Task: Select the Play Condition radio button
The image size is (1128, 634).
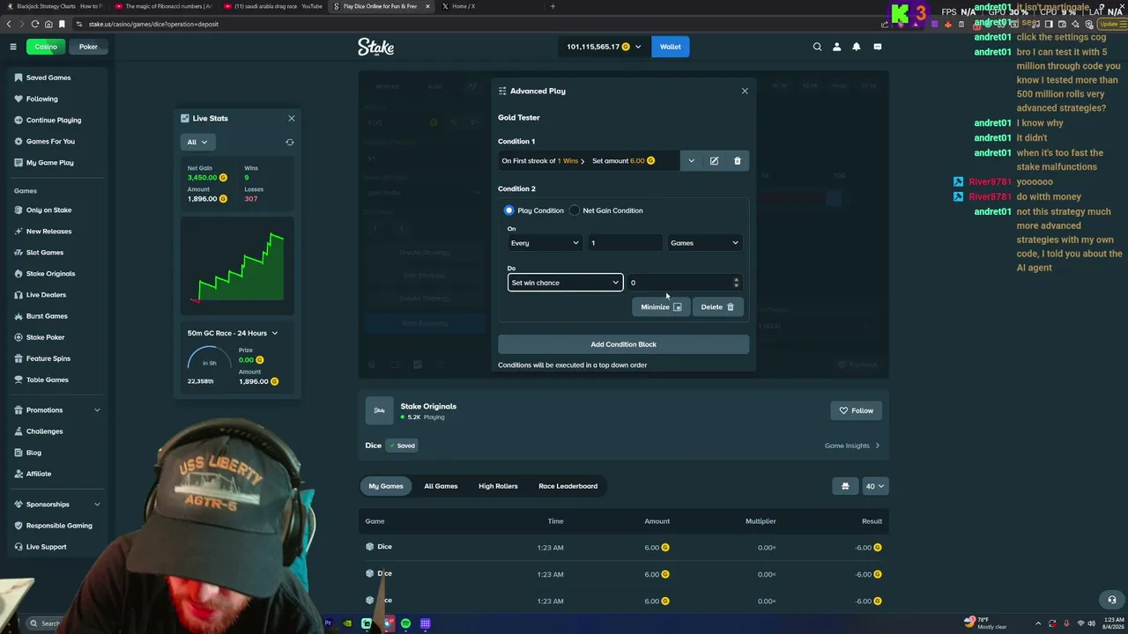Action: (508, 210)
